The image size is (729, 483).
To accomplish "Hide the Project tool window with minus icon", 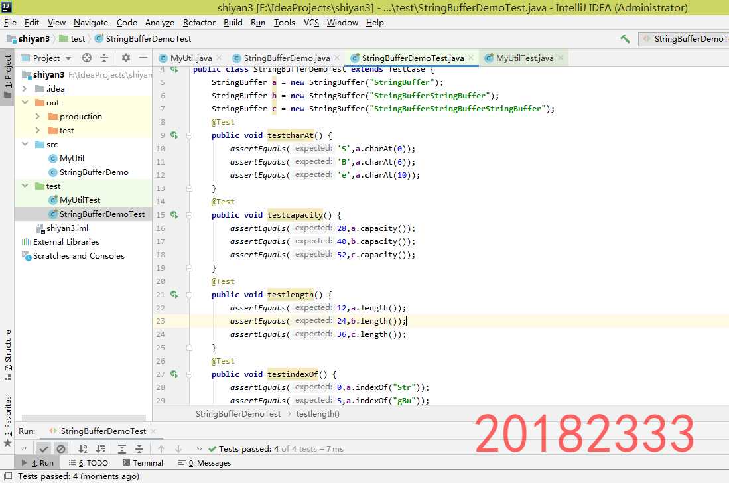I will pos(143,58).
